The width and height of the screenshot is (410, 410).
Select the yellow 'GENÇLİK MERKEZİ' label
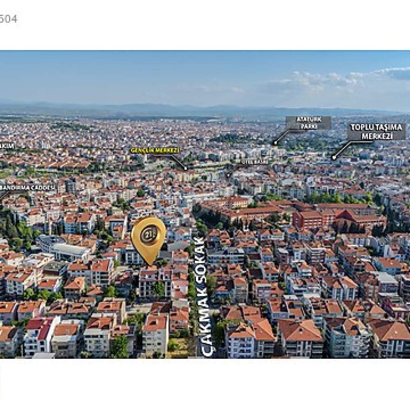tap(155, 150)
